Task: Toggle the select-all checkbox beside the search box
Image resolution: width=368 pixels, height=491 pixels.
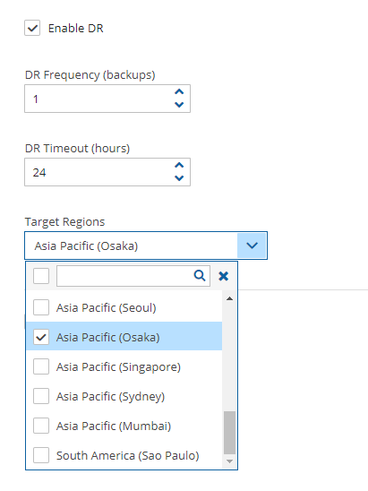Action: (41, 276)
